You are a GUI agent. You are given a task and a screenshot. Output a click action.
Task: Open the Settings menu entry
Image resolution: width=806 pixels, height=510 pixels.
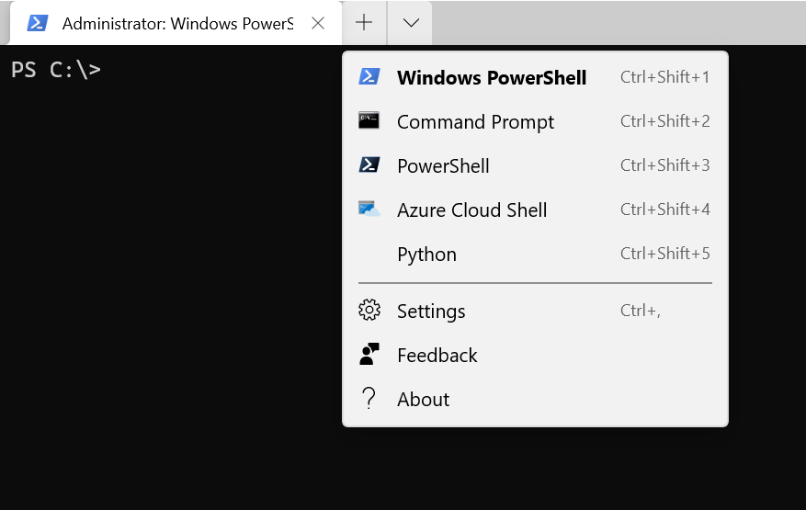(x=431, y=312)
